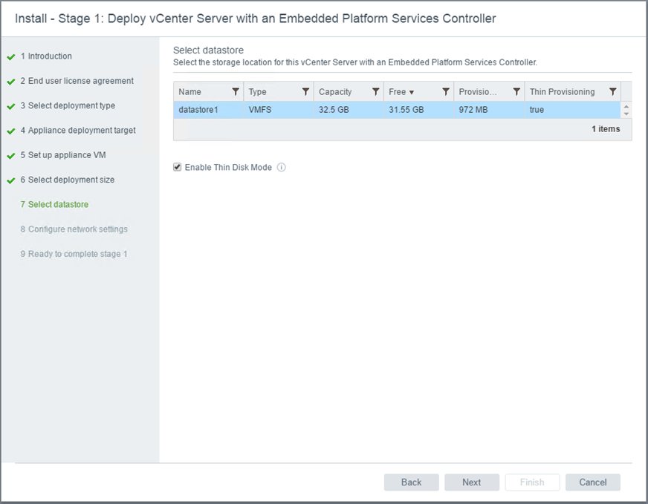Viewport: 648px width, 504px height.
Task: Click the info icon beside Thin Disk Mode
Action: point(282,168)
